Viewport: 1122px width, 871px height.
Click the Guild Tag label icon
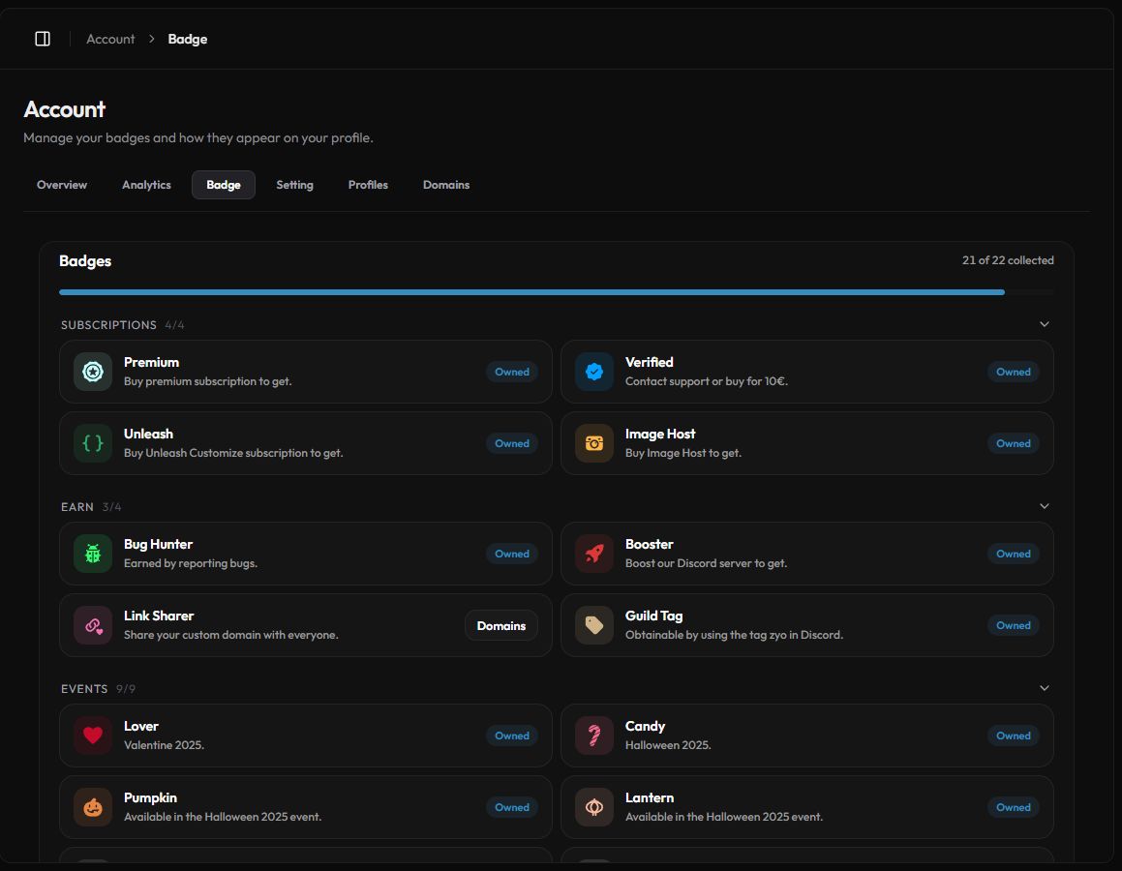point(594,625)
